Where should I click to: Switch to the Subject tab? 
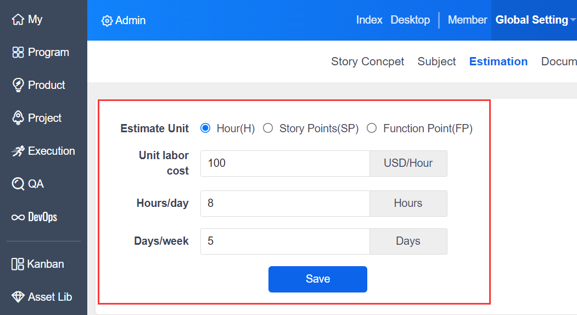click(x=436, y=61)
